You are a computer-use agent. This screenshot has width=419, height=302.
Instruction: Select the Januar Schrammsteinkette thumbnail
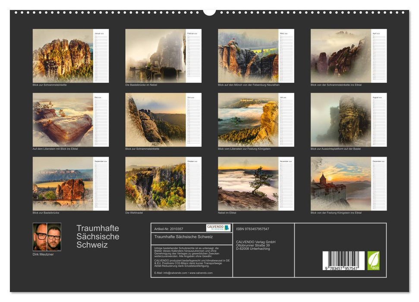63,56
